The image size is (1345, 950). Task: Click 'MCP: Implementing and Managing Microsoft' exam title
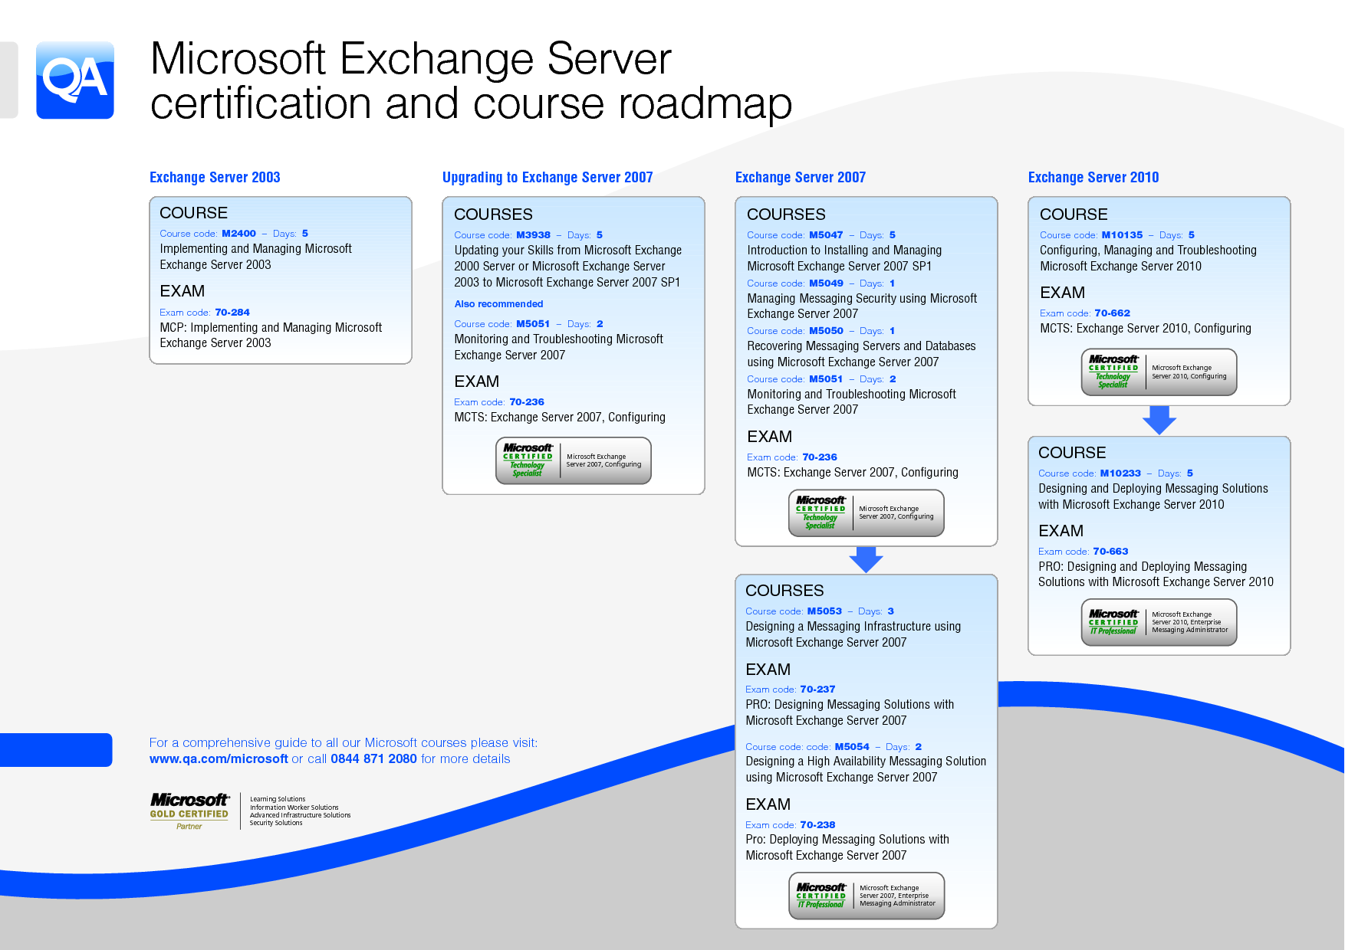tap(271, 328)
